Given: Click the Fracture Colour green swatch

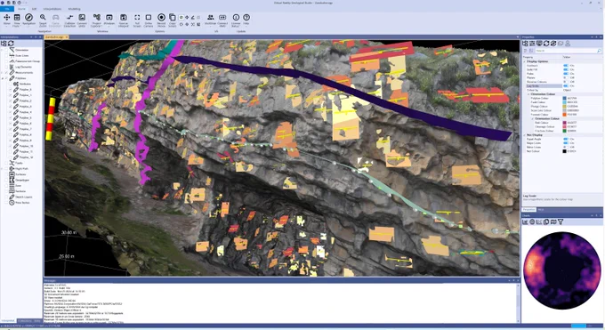Looking at the screenshot, I should (x=564, y=131).
